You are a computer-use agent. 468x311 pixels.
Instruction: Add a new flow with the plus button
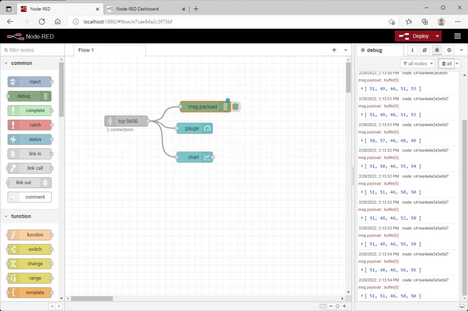click(x=334, y=50)
